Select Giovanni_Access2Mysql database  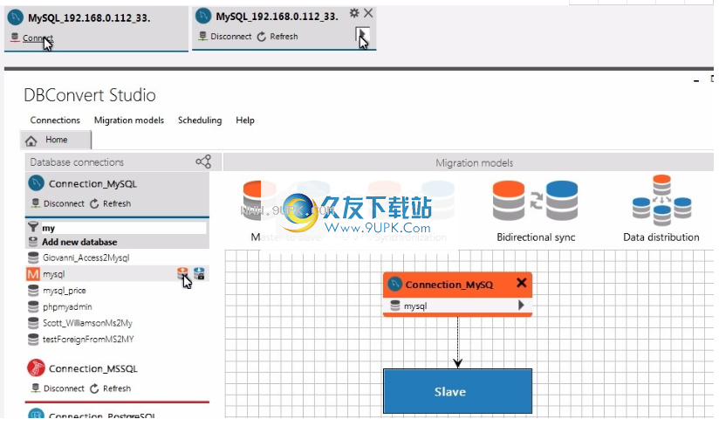(86, 258)
